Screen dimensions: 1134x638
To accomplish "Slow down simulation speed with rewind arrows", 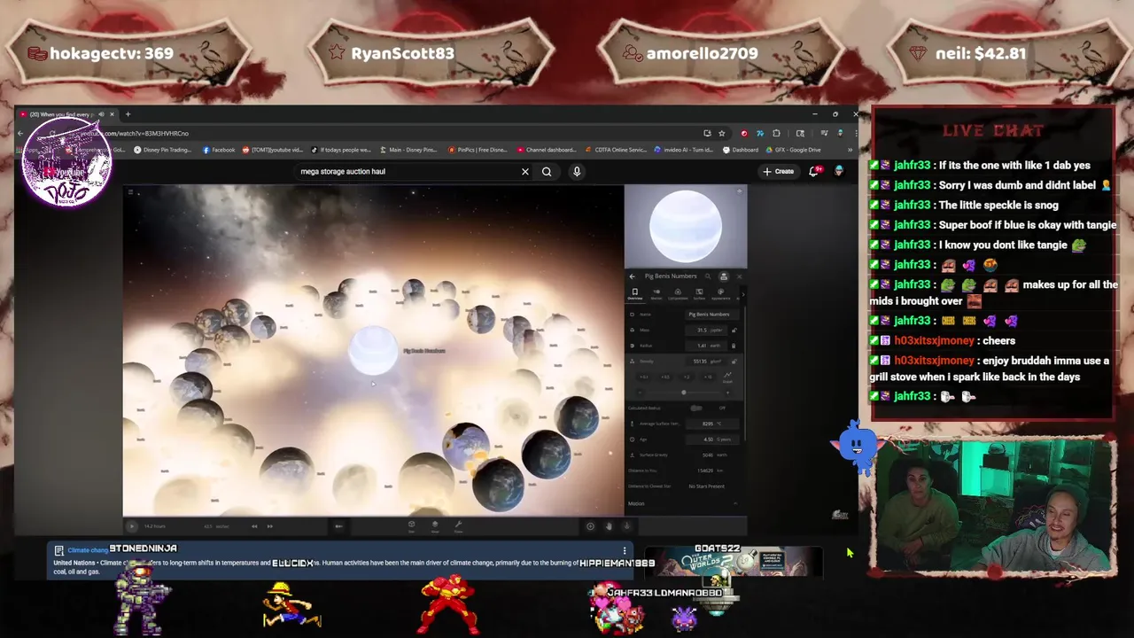I will point(254,526).
